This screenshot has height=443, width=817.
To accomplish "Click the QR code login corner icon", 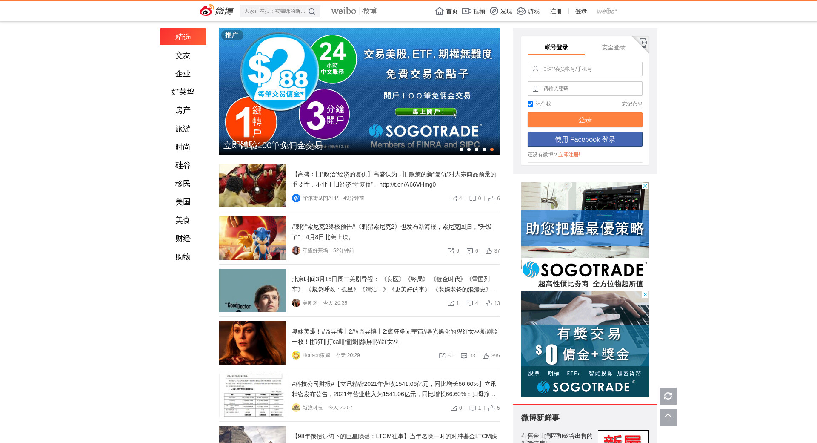I will coord(643,42).
